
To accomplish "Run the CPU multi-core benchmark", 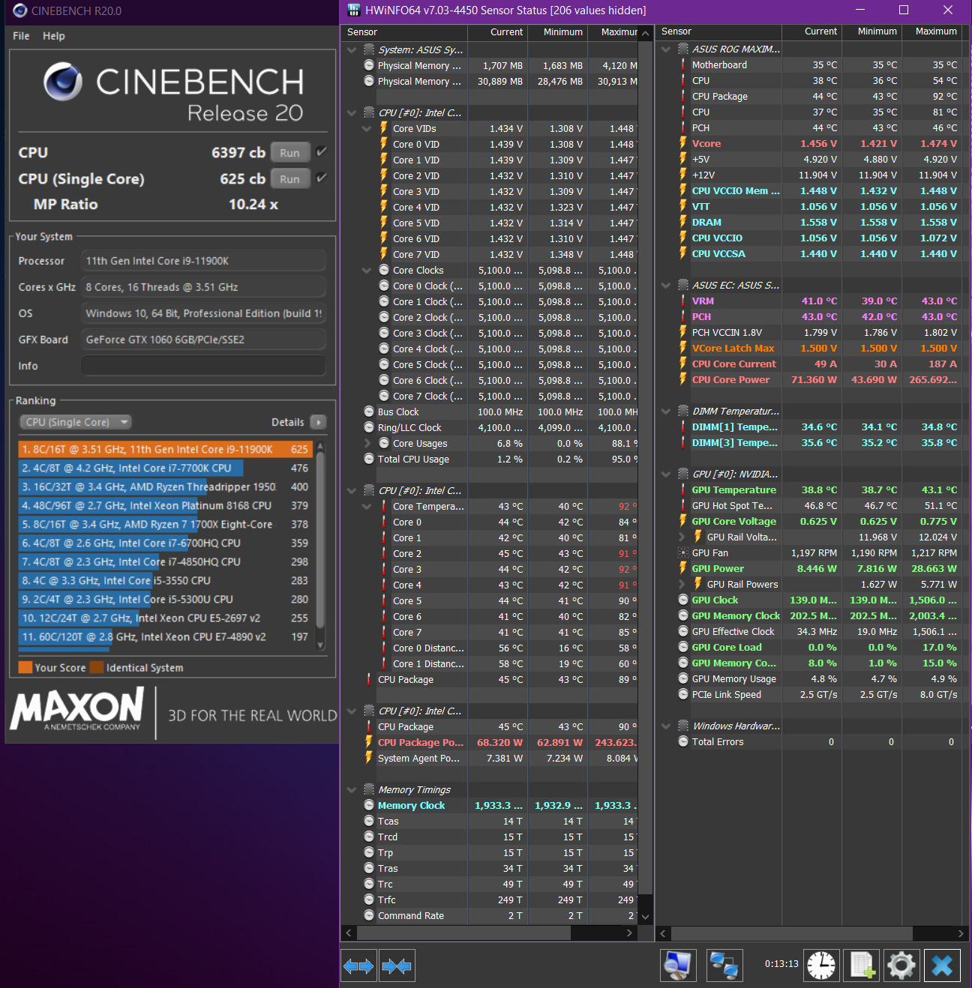I will tap(289, 153).
